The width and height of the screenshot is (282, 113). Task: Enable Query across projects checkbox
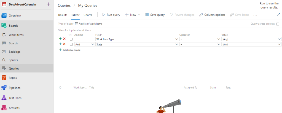point(277,24)
